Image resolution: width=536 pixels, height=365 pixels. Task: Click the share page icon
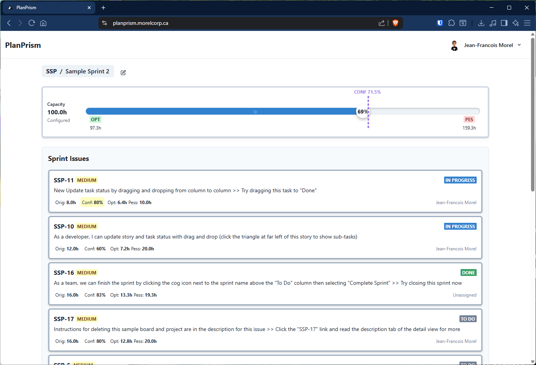pos(382,23)
